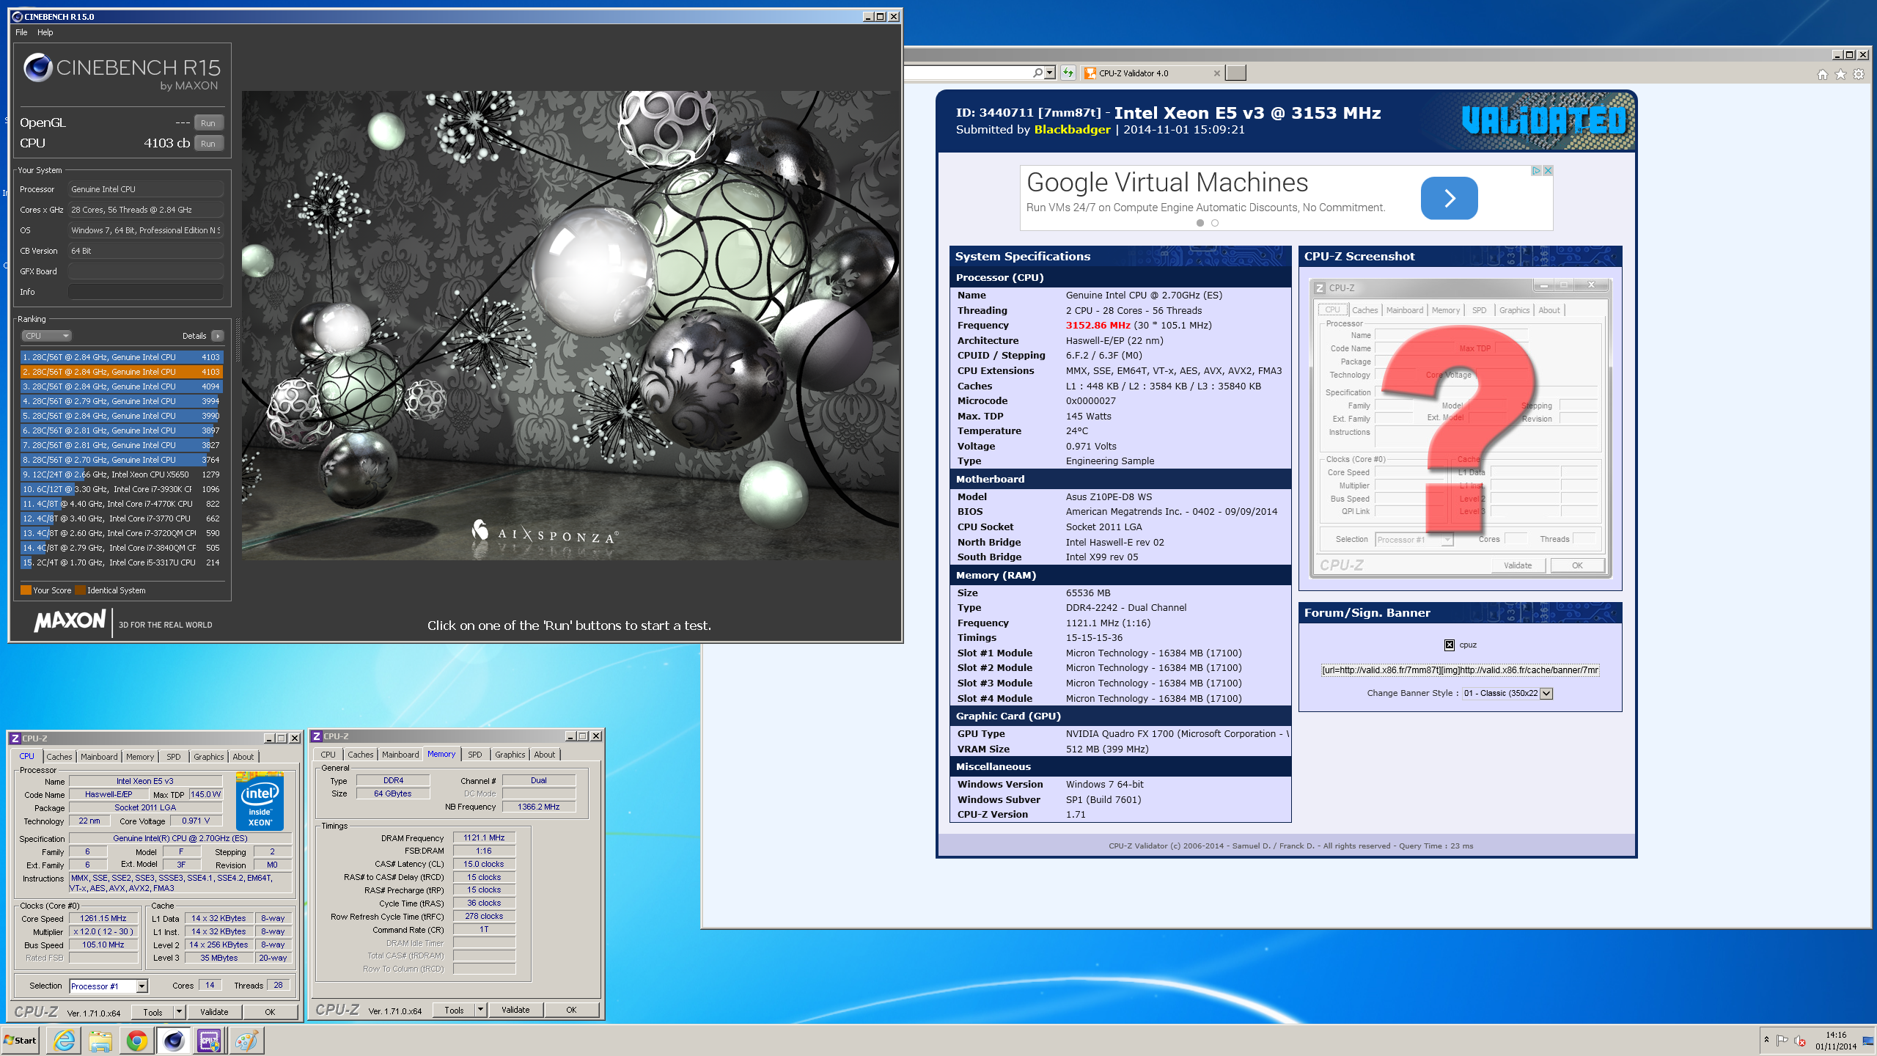Click Validate in right CPU-Z Memory window
Screen dimensions: 1877x1056
tap(515, 1011)
